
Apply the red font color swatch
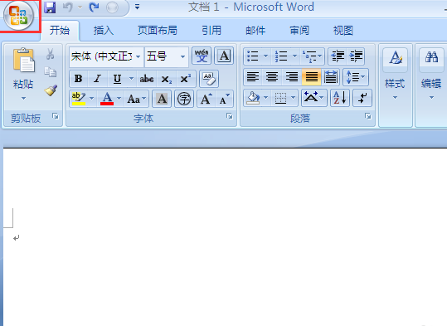(107, 99)
